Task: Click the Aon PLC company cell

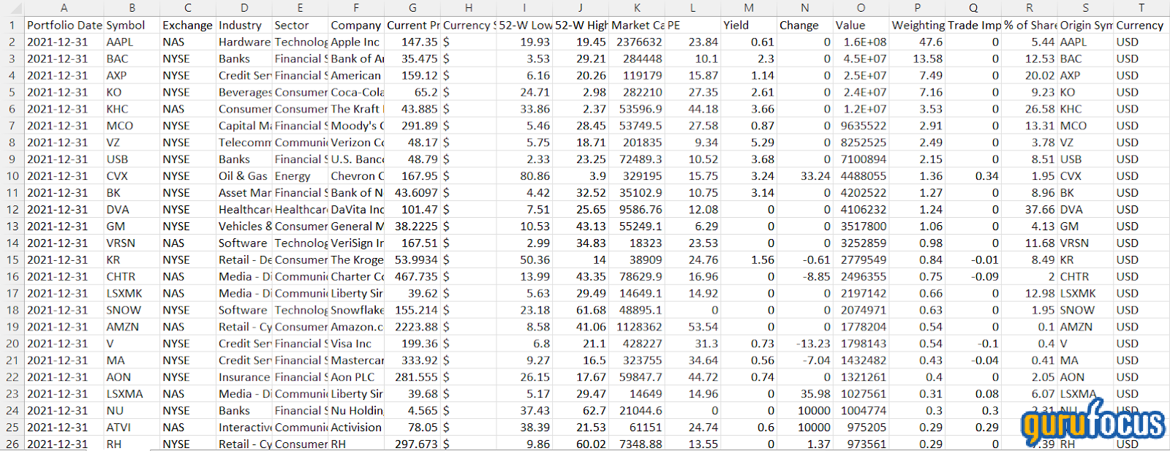Action: point(356,378)
